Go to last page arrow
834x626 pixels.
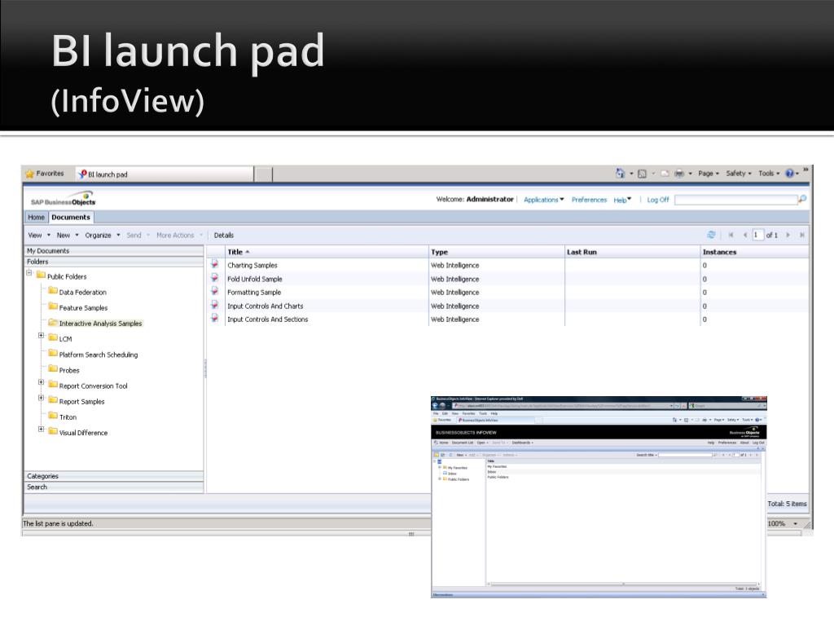point(802,235)
